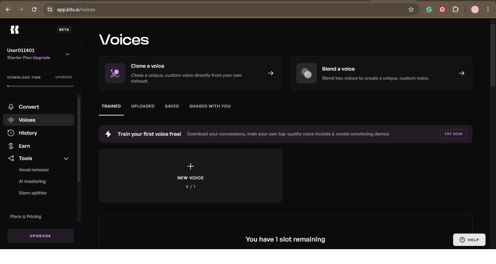
Task: Click the Try Now button
Action: coord(453,134)
